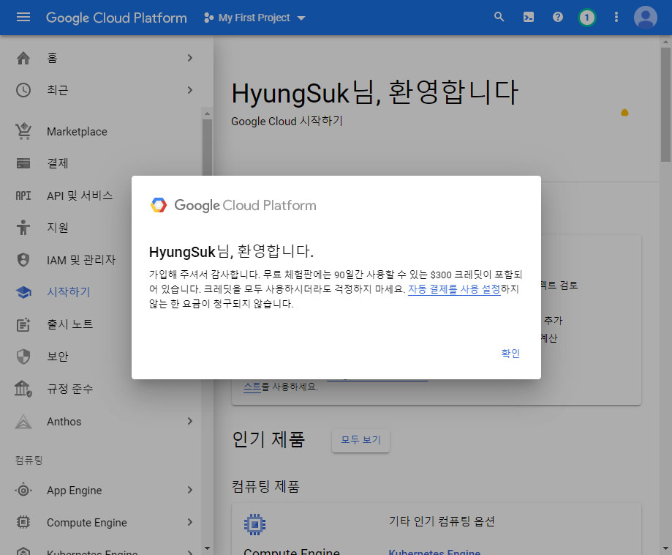This screenshot has width=672, height=555.
Task: Click the 보안 security shield icon
Action: coord(23,357)
